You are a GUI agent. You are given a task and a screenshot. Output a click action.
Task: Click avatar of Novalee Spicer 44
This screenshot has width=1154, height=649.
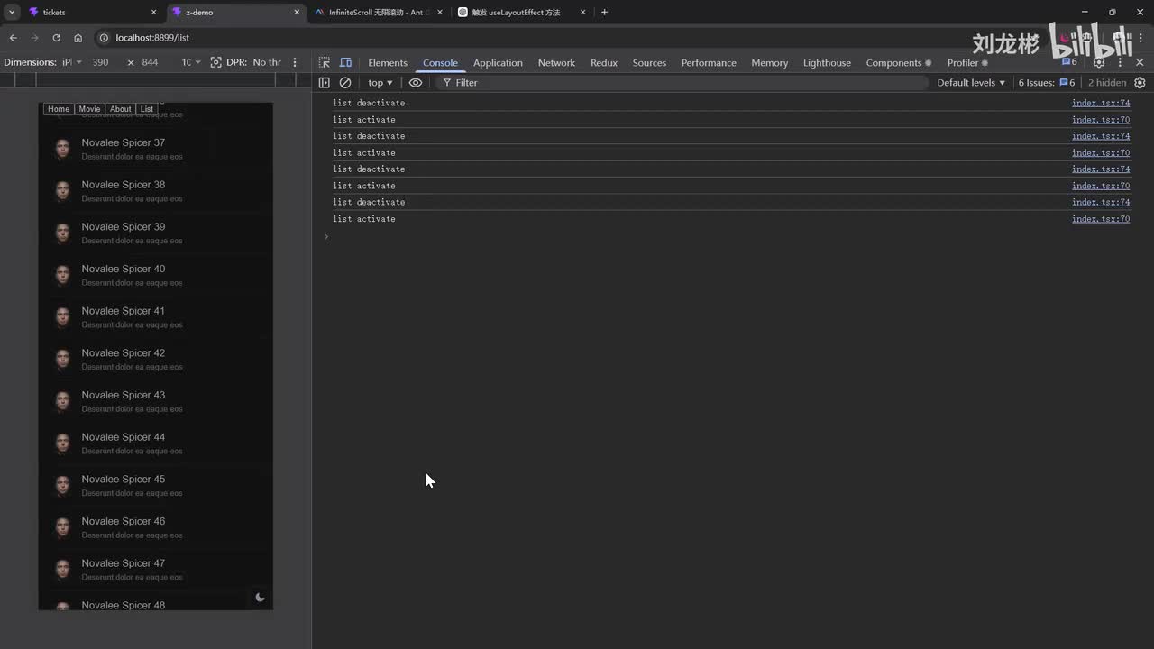[62, 443]
